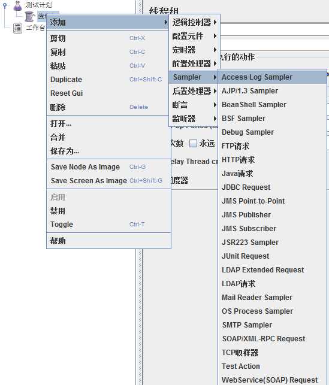Add Debug Sampler

[272, 132]
